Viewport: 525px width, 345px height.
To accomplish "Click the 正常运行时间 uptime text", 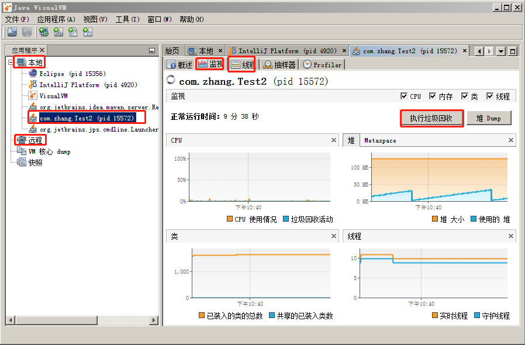I will [x=215, y=116].
